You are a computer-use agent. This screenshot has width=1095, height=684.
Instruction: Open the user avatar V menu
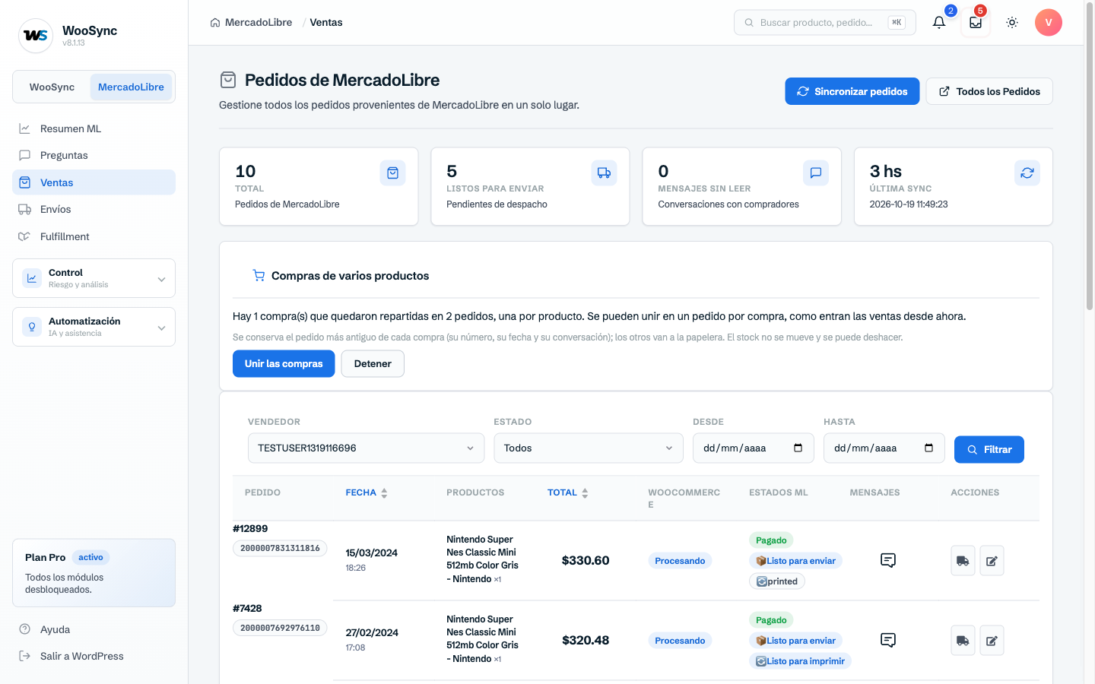[1049, 23]
